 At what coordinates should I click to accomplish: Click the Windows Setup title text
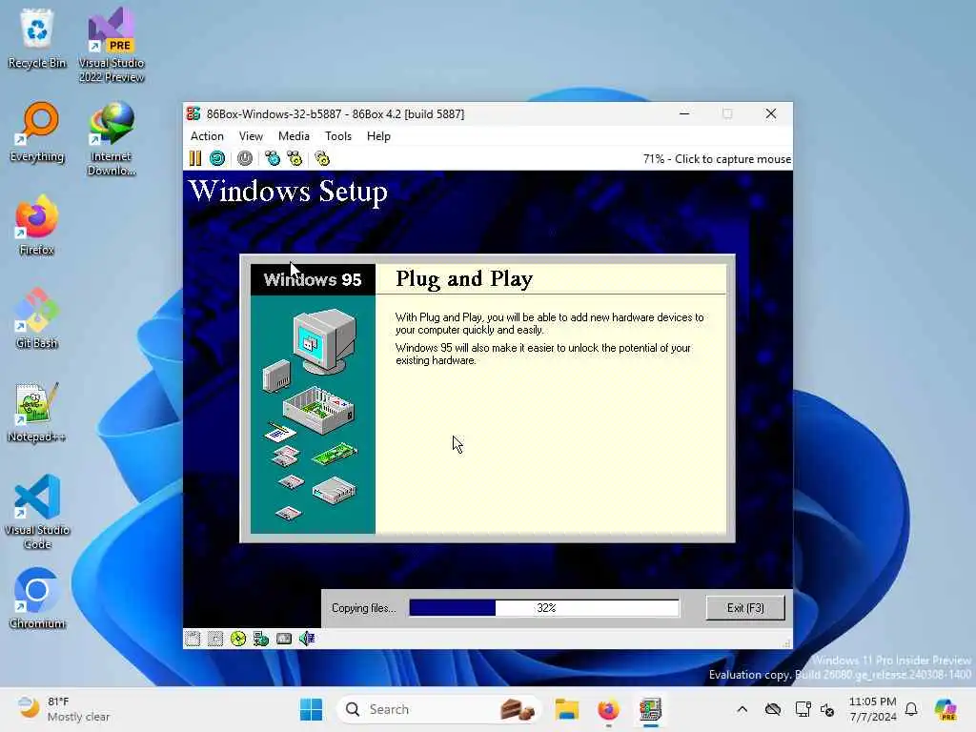(x=288, y=191)
